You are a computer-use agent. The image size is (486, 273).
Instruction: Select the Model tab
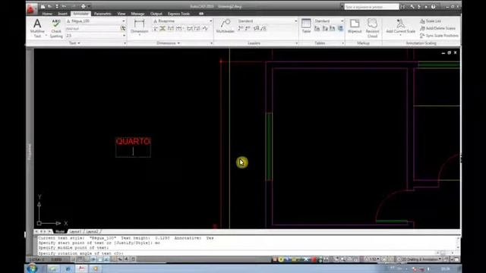(x=60, y=231)
